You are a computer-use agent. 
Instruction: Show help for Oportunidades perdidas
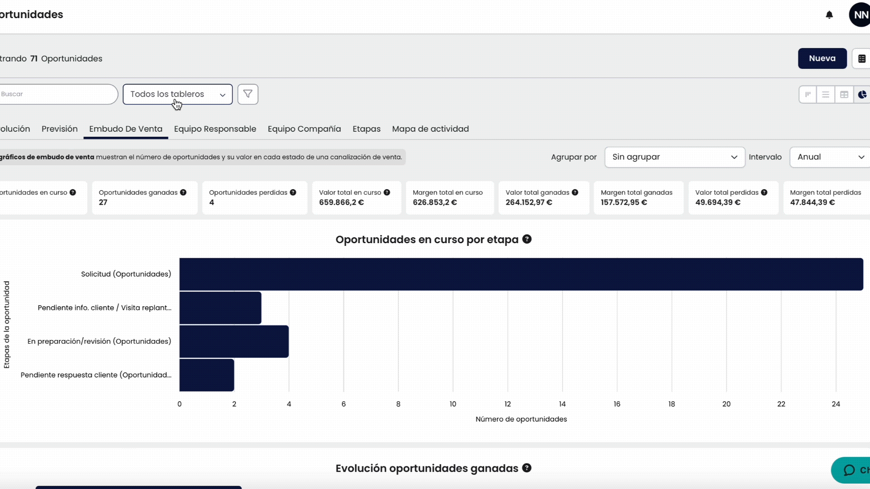click(x=293, y=192)
